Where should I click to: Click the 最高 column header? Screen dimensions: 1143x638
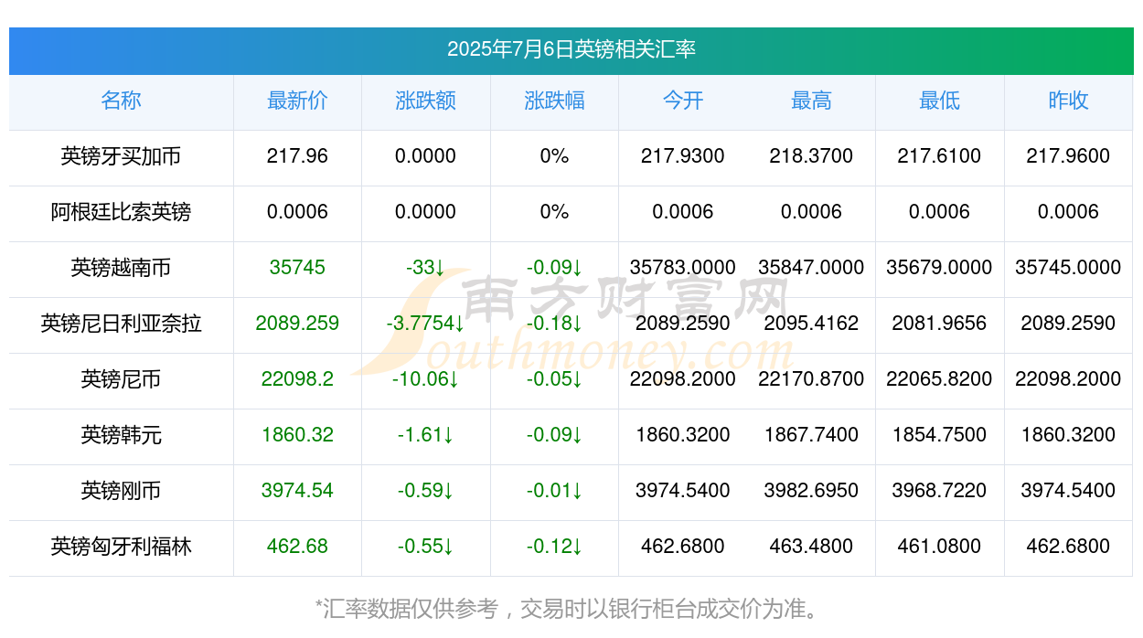(811, 101)
